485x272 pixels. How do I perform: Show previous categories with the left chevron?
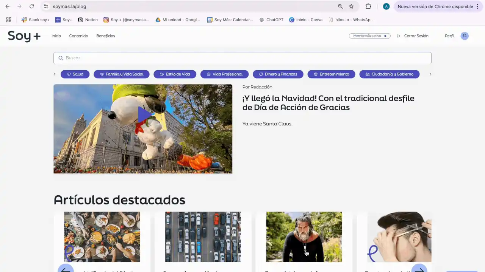(x=55, y=74)
